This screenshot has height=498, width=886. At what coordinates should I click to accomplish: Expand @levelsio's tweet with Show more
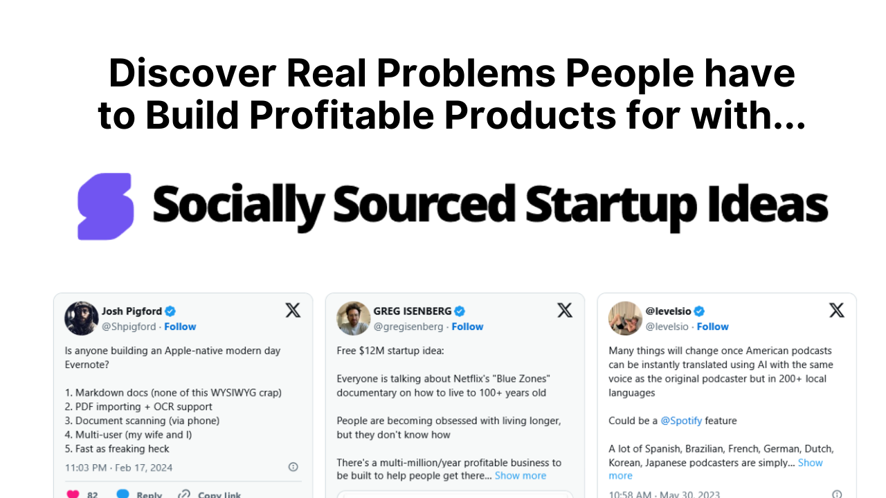tap(810, 462)
